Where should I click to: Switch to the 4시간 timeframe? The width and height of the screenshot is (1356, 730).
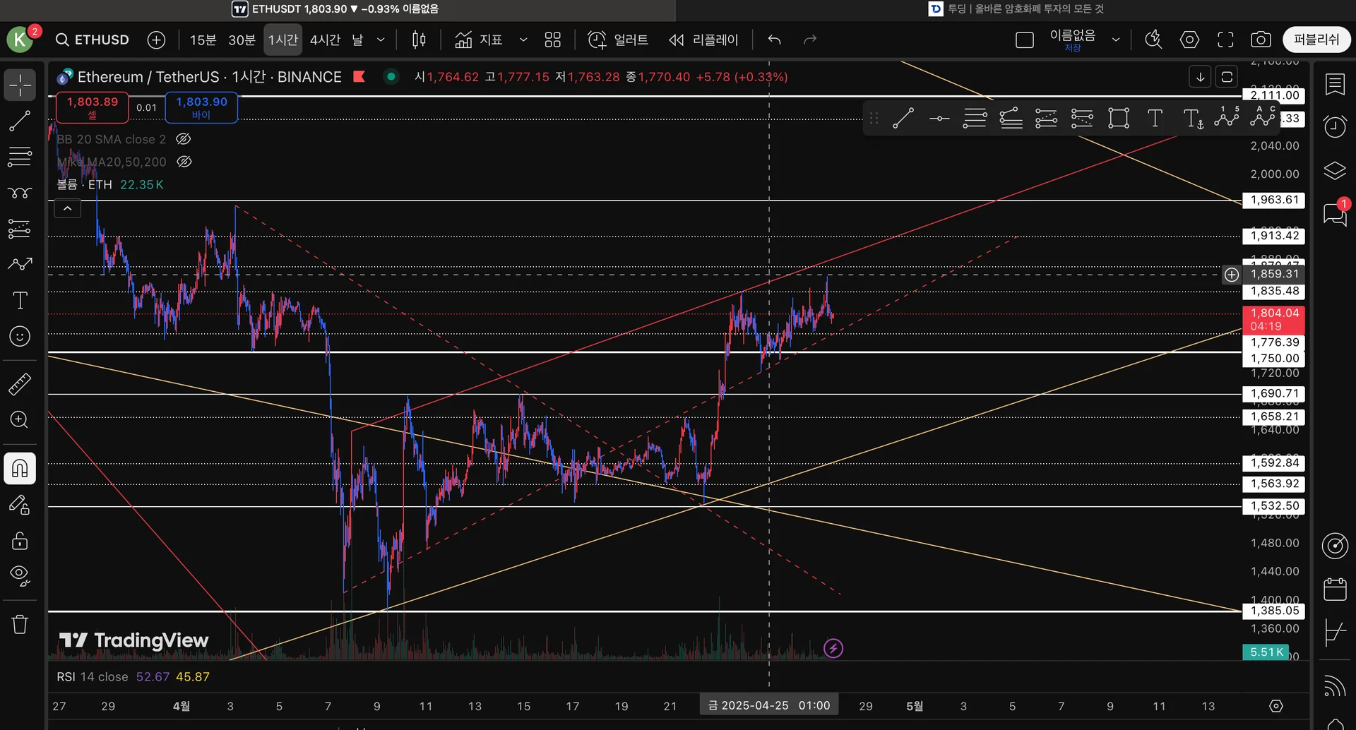325,40
